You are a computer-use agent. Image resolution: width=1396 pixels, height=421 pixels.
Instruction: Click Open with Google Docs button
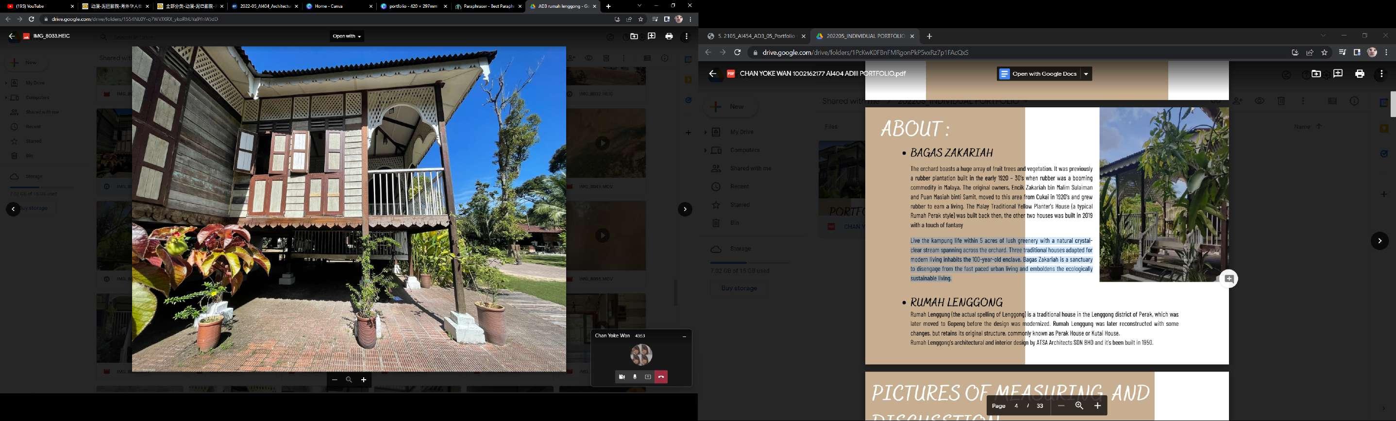click(1038, 74)
